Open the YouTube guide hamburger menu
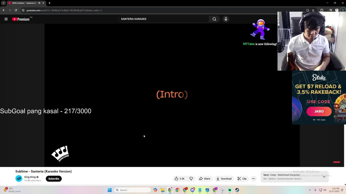The height and width of the screenshot is (194, 346). (x=6, y=19)
